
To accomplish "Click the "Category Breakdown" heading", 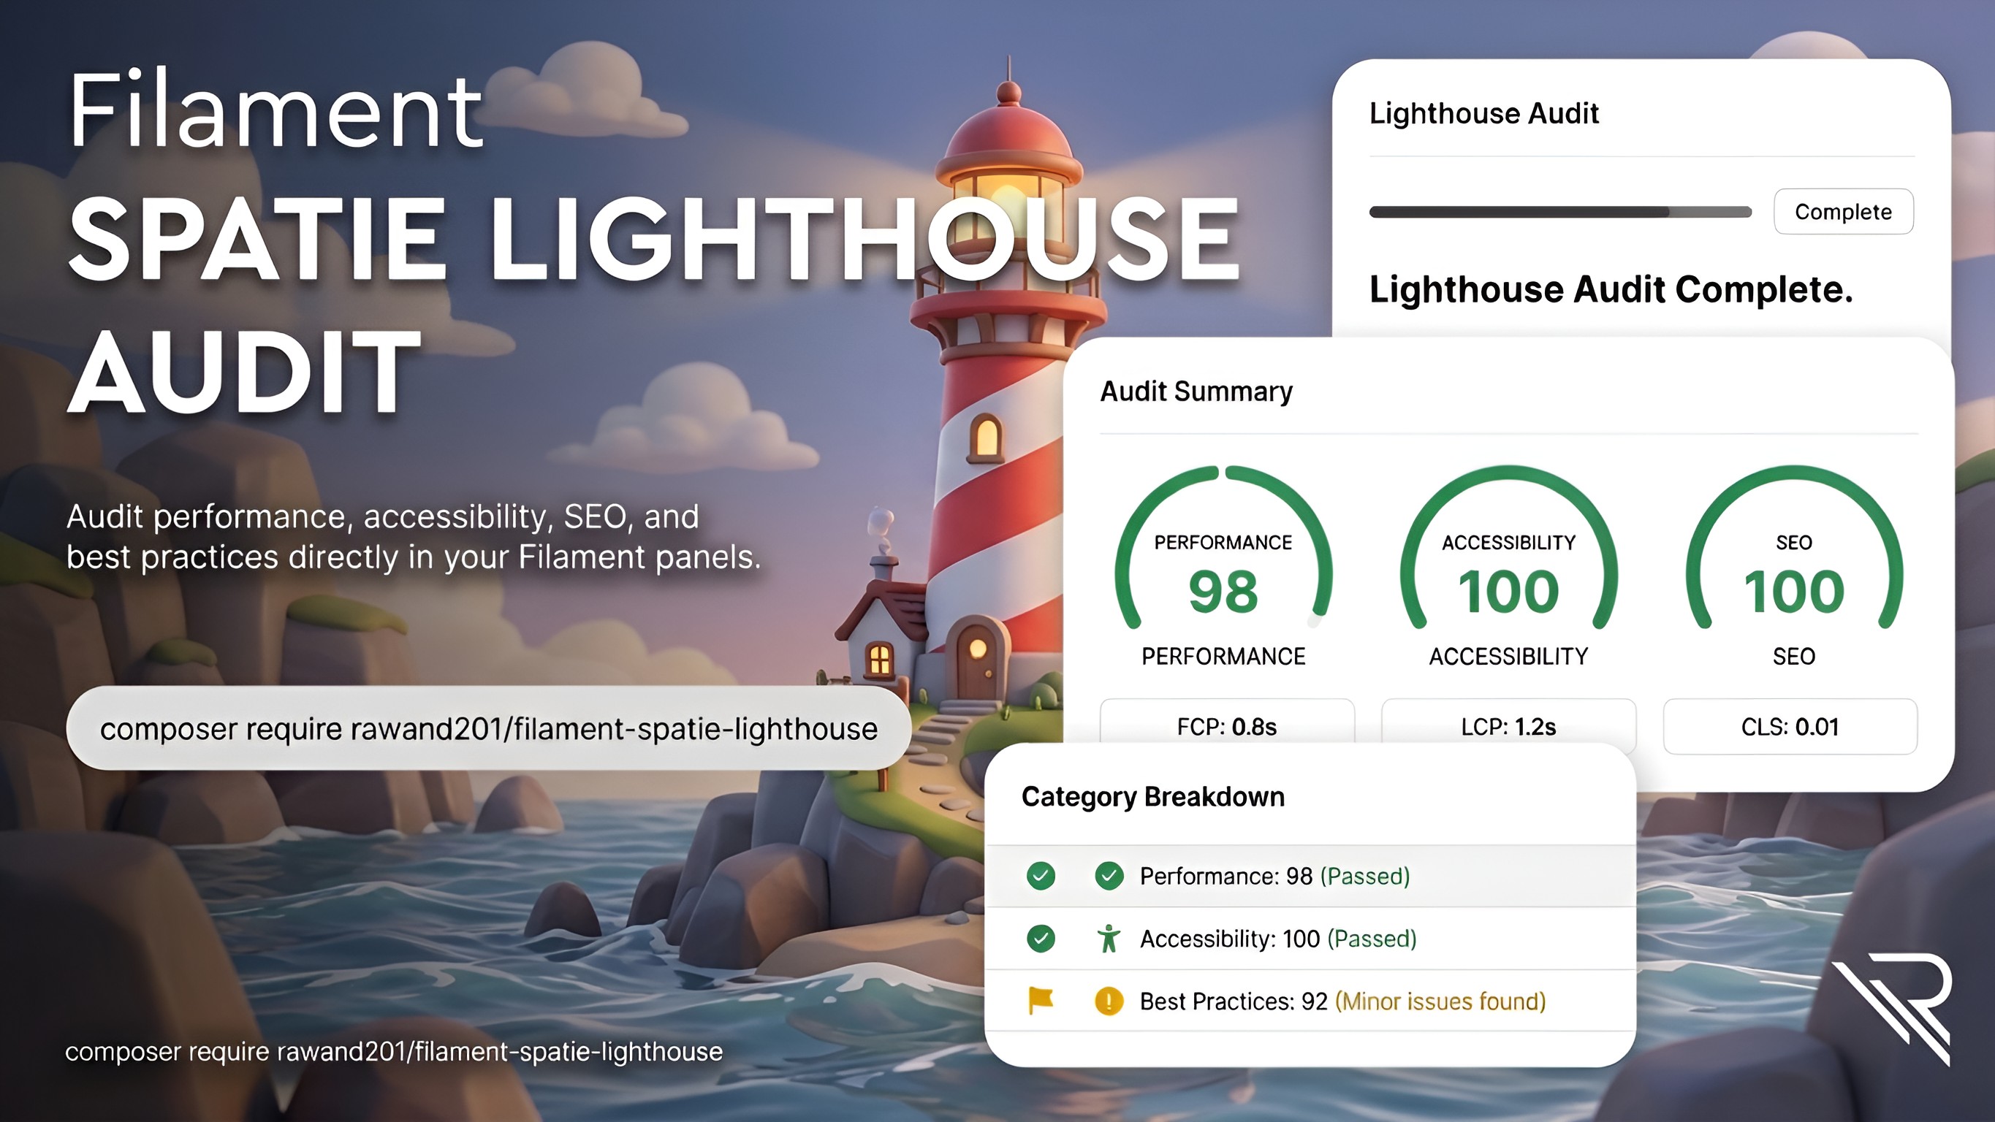I will click(x=1153, y=797).
